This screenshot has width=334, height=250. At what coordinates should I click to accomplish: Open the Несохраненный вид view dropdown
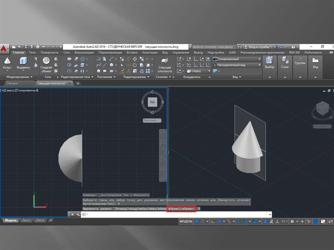click(237, 65)
